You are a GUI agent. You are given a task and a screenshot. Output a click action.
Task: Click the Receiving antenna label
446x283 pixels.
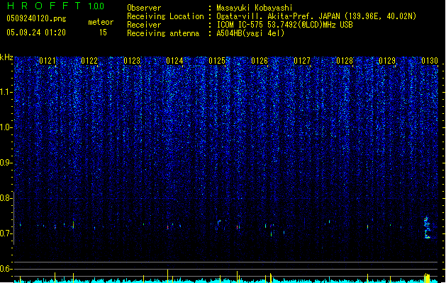pyautogui.click(x=163, y=33)
